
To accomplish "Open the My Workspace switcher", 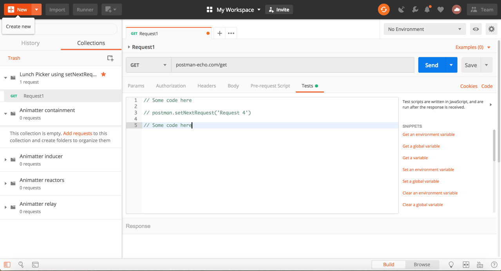I will tap(233, 9).
